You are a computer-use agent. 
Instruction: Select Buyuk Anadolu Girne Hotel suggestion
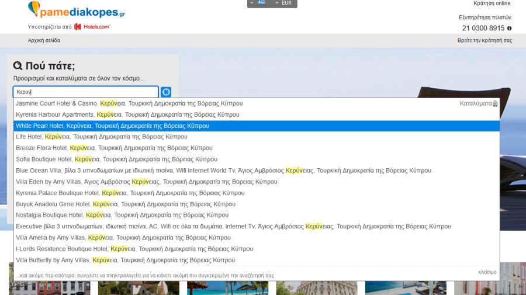(x=257, y=204)
